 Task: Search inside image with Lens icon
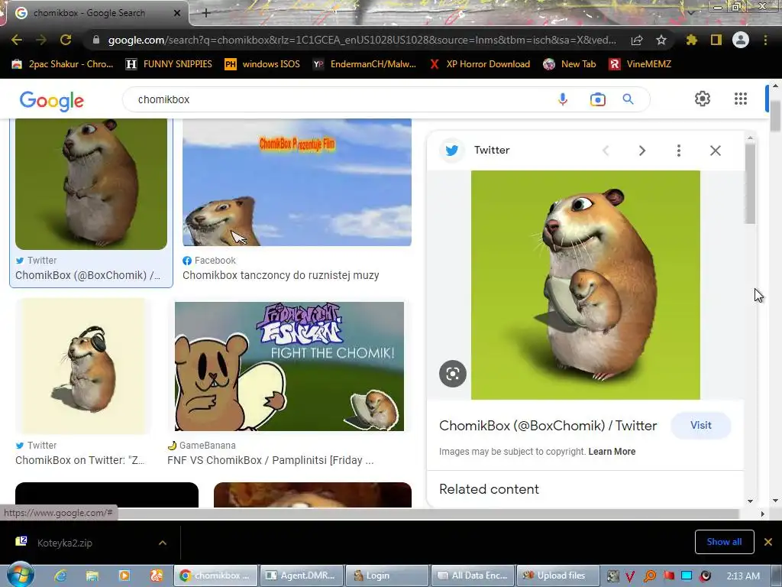point(452,373)
